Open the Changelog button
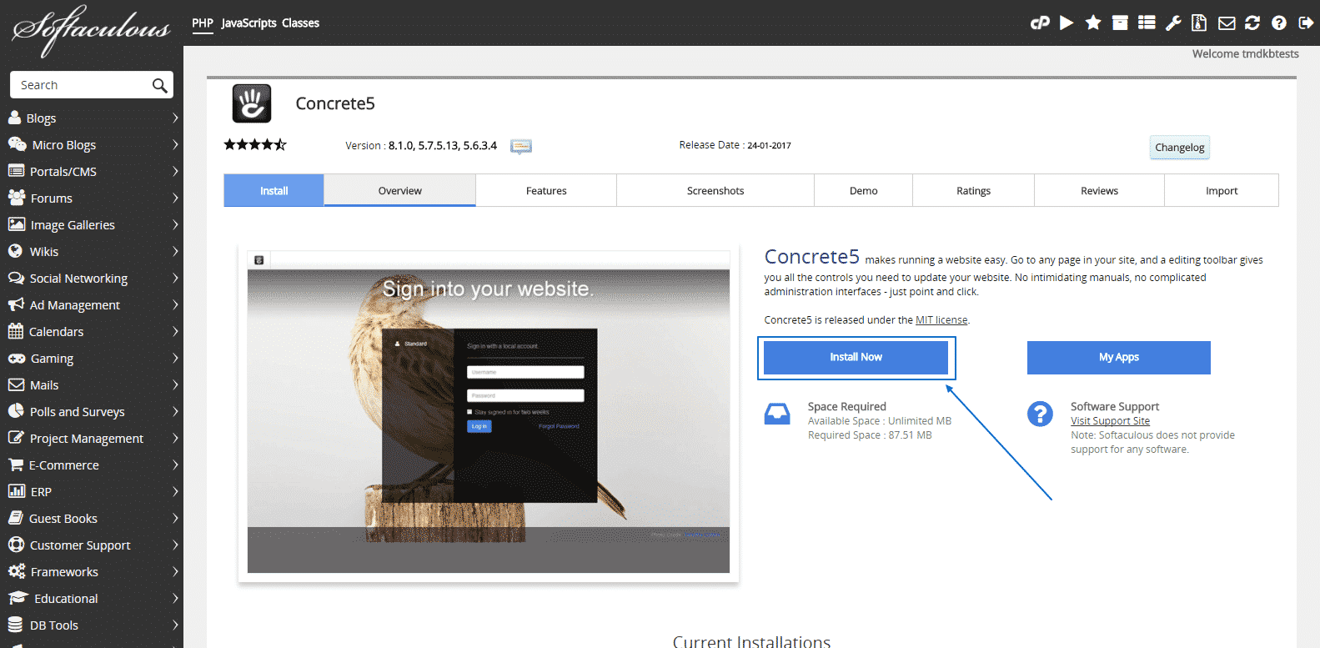Screen dimensions: 1320x648 [x=1180, y=148]
